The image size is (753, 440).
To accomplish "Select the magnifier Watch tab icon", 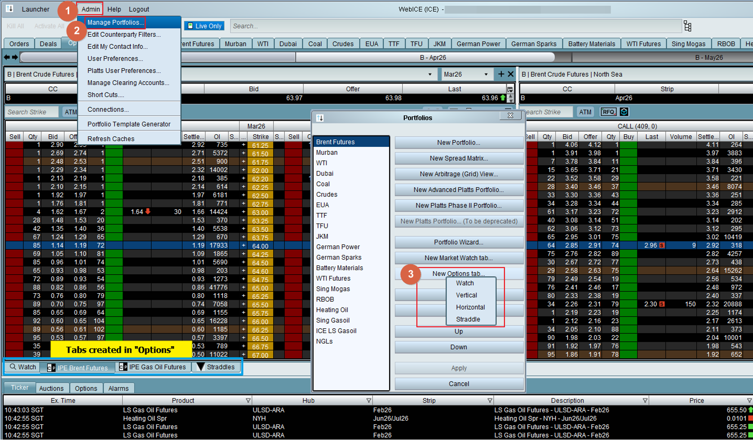I will tap(13, 367).
